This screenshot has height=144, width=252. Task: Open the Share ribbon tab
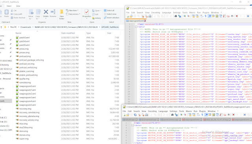coord(9,6)
